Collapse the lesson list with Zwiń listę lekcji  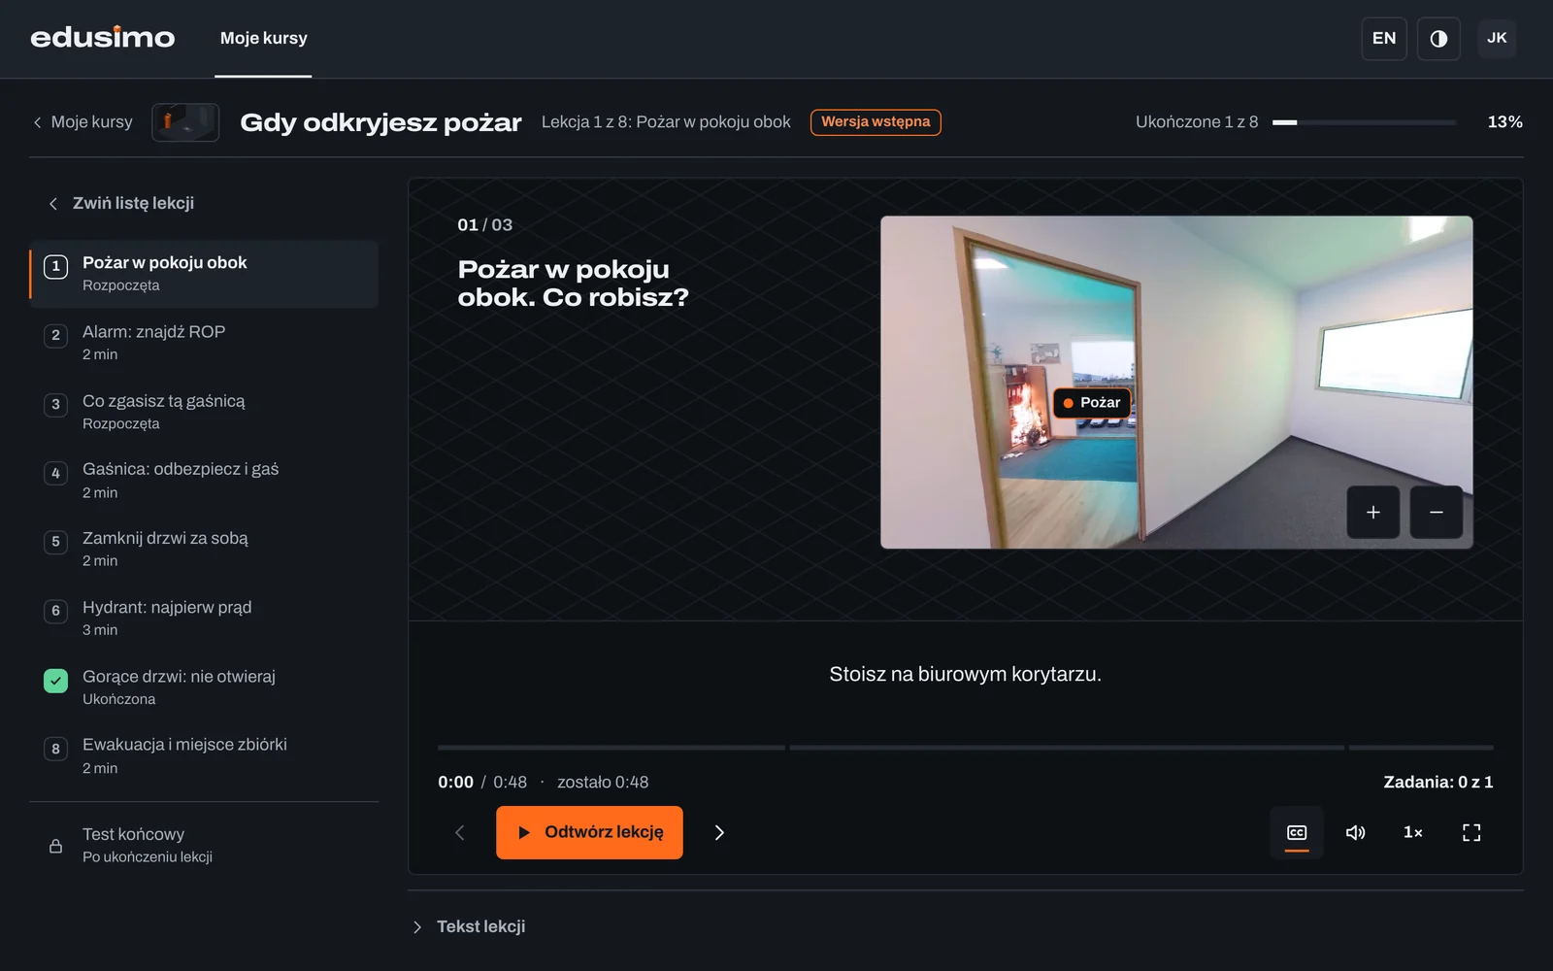click(121, 203)
